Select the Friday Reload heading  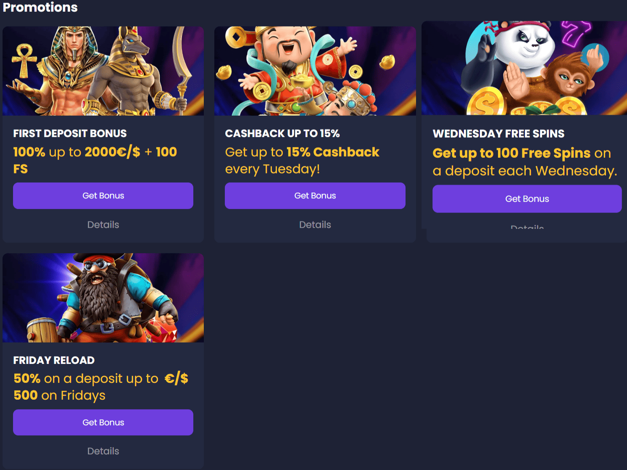pos(54,360)
